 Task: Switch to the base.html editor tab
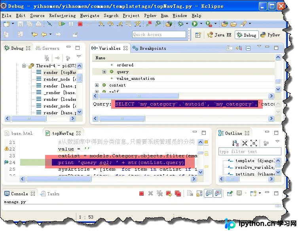pos(19,133)
